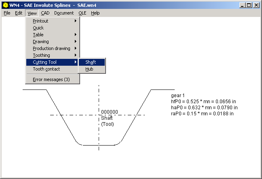Click the View menu header
The image size is (262, 179).
(x=32, y=13)
